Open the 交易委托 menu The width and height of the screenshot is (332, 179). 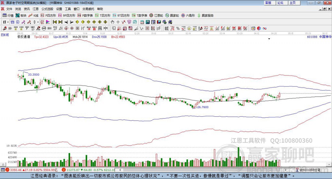click(x=88, y=9)
